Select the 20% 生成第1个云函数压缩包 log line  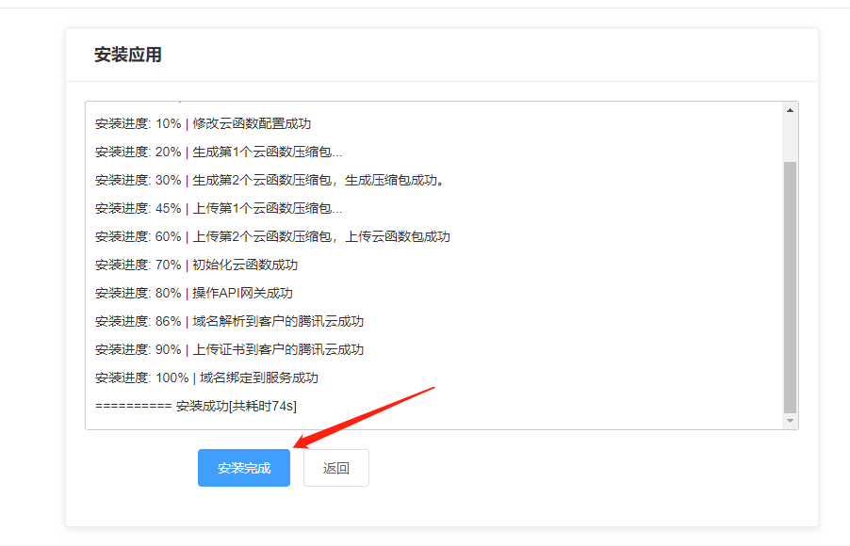pos(219,152)
